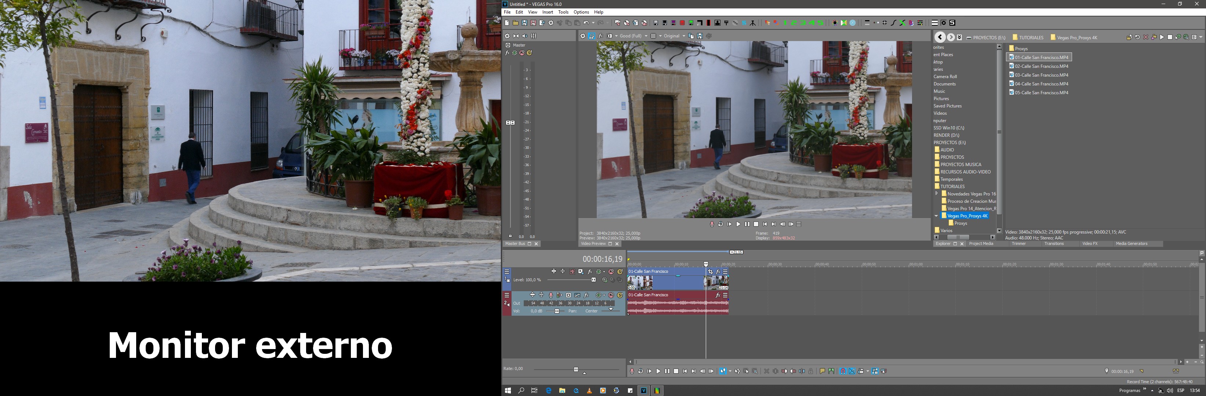
Task: Stop playback in Video Preview transport
Action: pyautogui.click(x=756, y=224)
